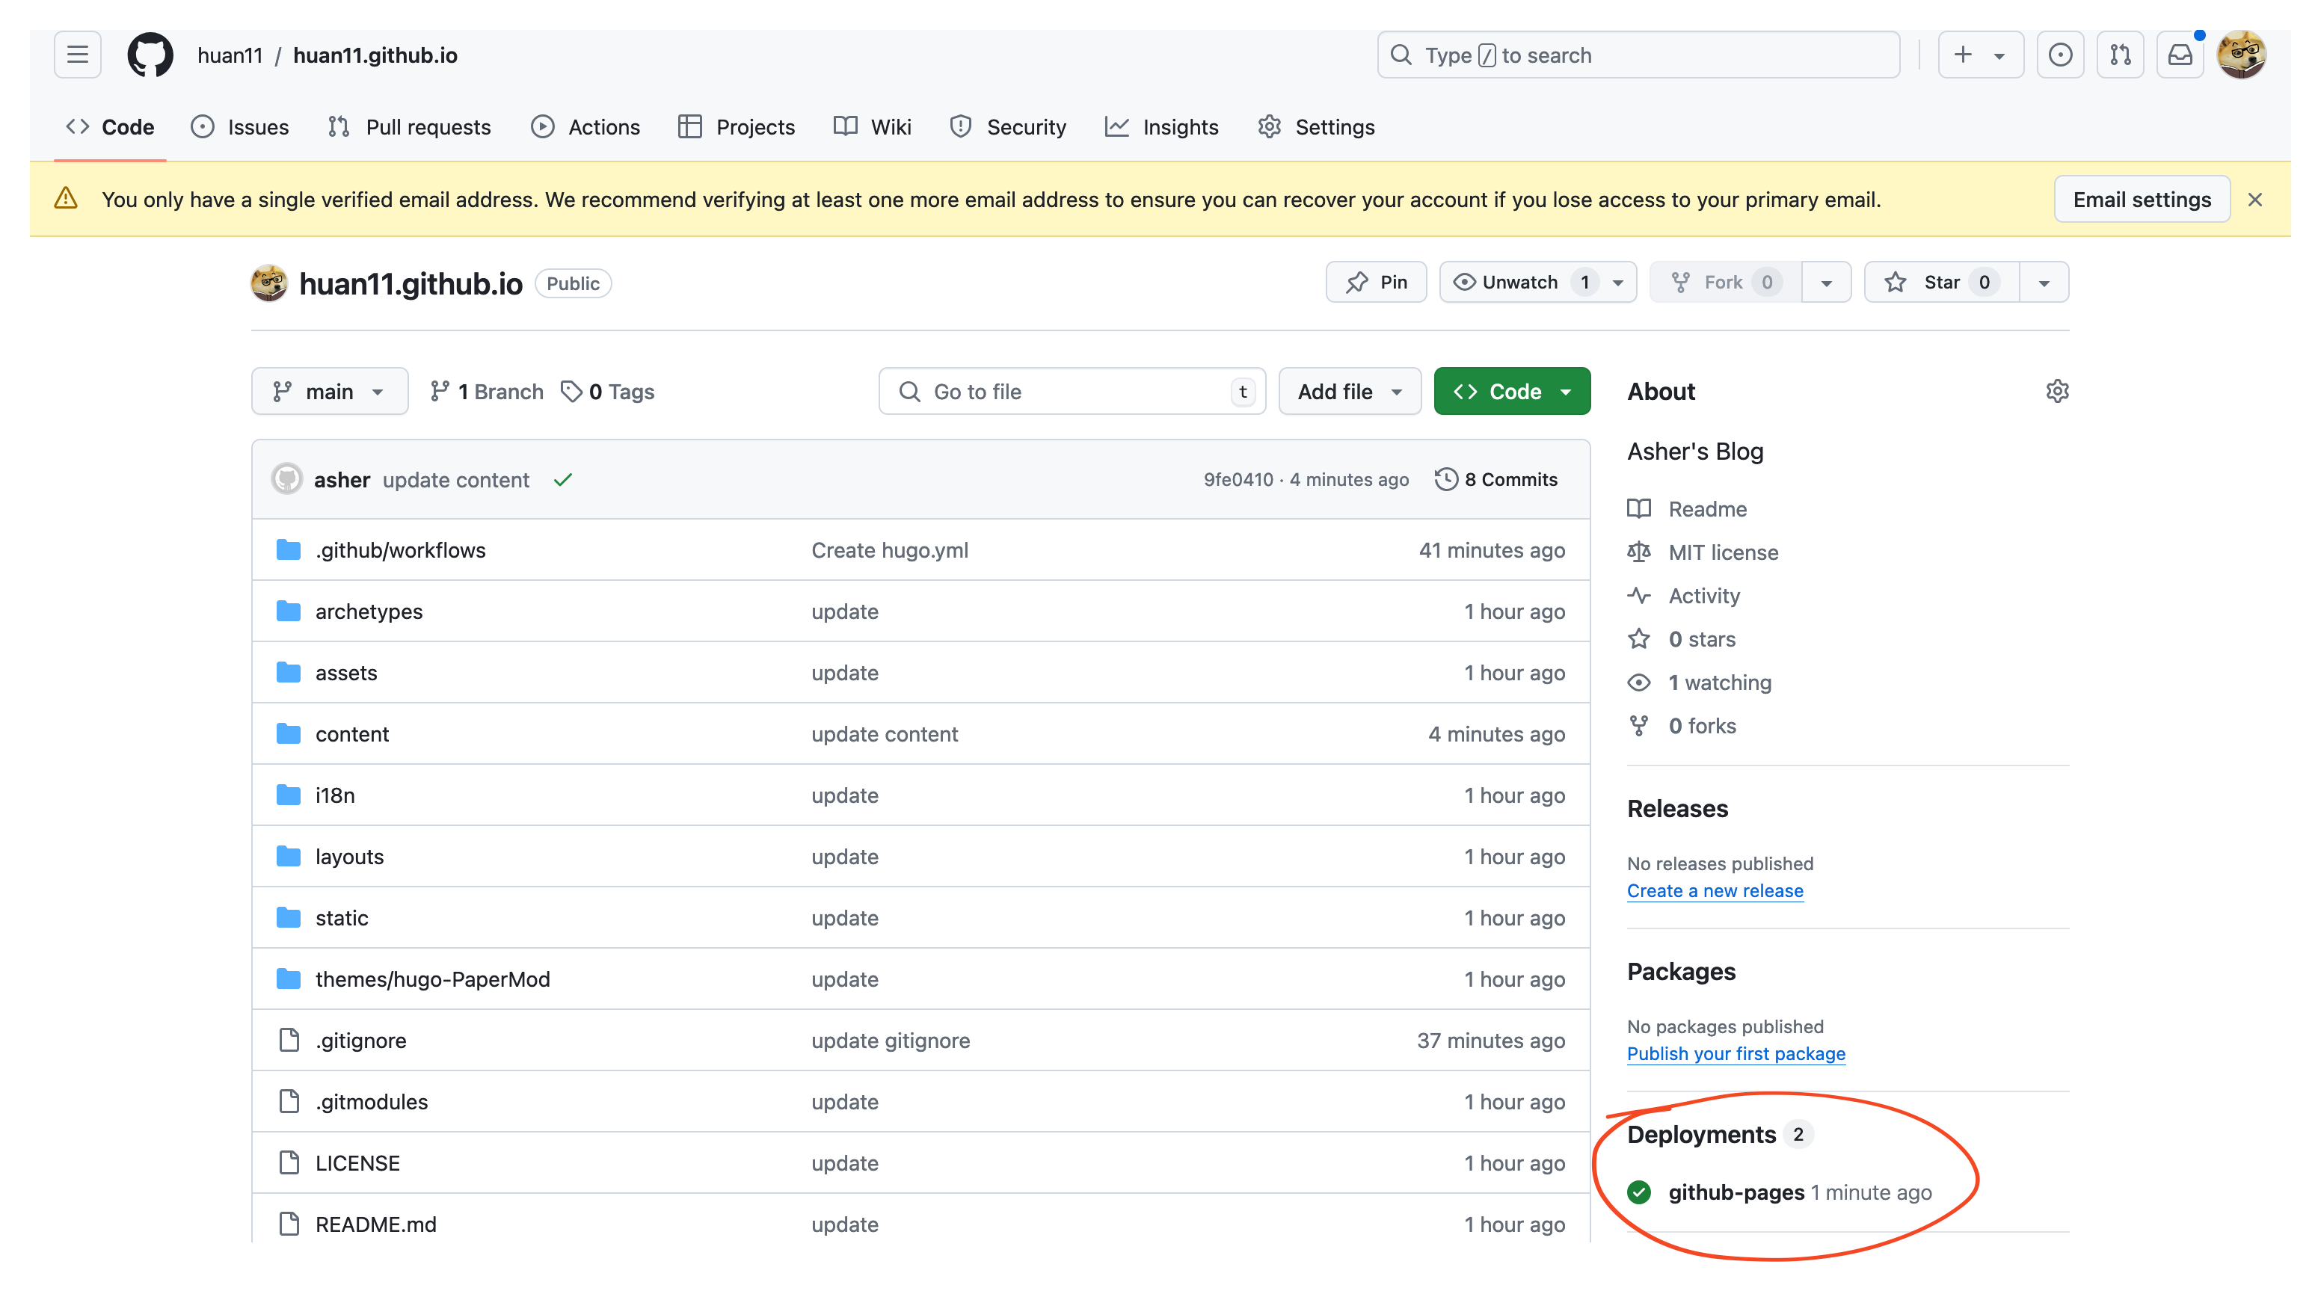Dismiss the email verification banner
Screen dimensions: 2321x1291
point(2254,200)
